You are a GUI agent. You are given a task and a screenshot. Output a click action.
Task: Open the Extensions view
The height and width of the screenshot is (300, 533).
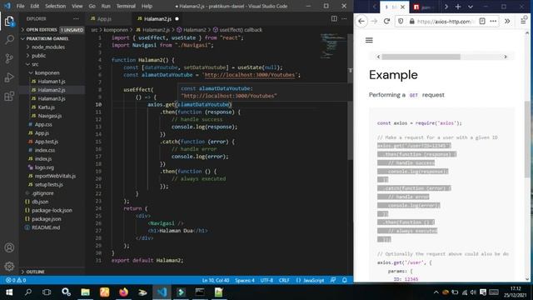[9, 97]
